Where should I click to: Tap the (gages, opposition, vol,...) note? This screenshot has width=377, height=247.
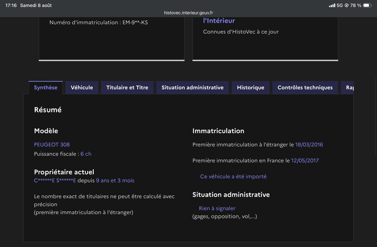(x=225, y=216)
